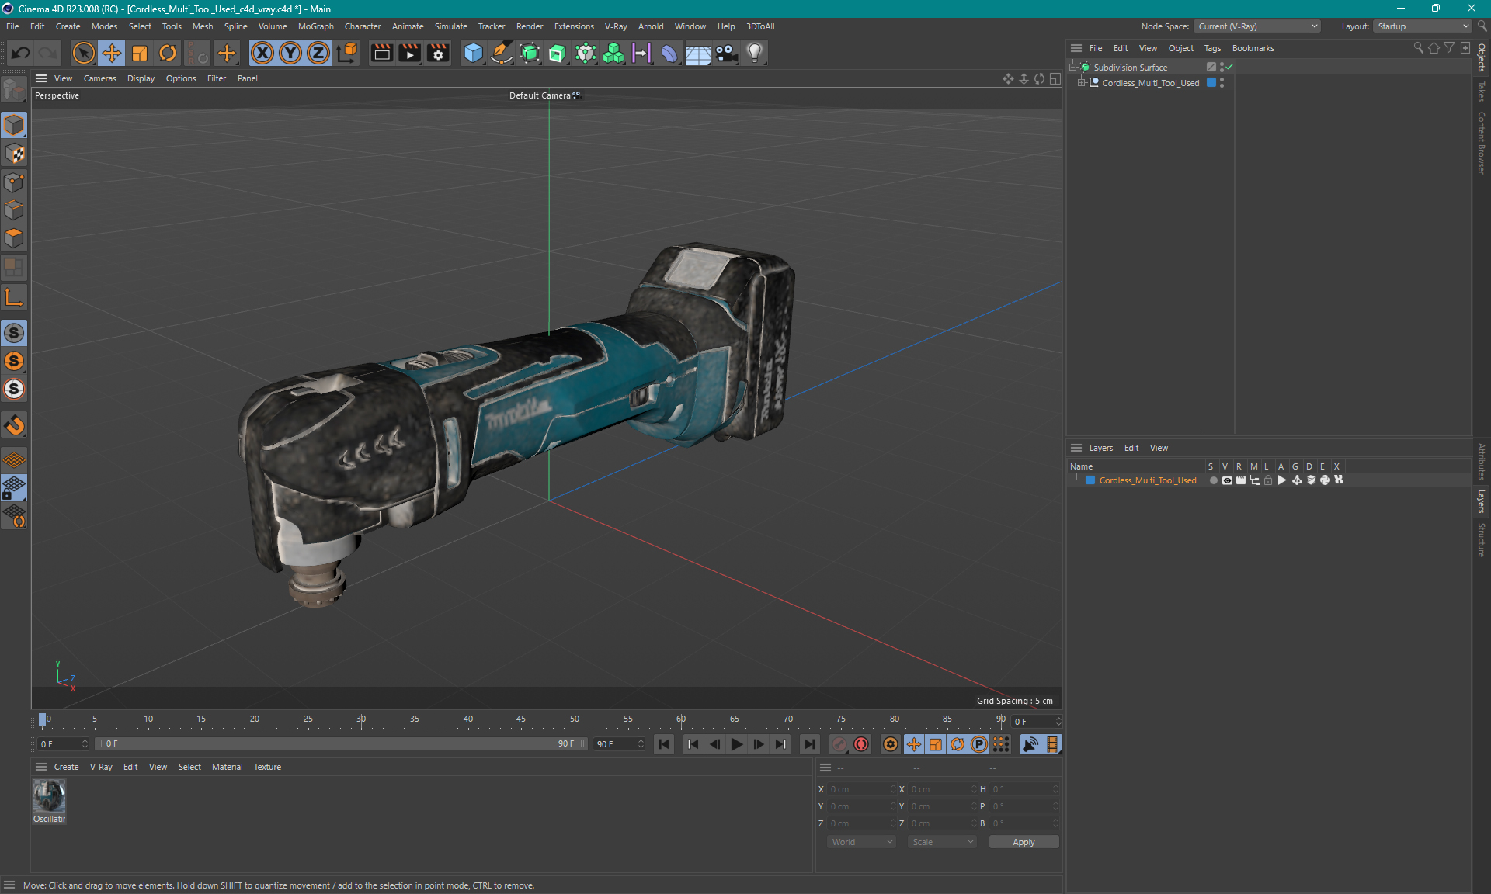Click the MoGraph Cloner icon
Image resolution: width=1491 pixels, height=894 pixels.
click(613, 53)
